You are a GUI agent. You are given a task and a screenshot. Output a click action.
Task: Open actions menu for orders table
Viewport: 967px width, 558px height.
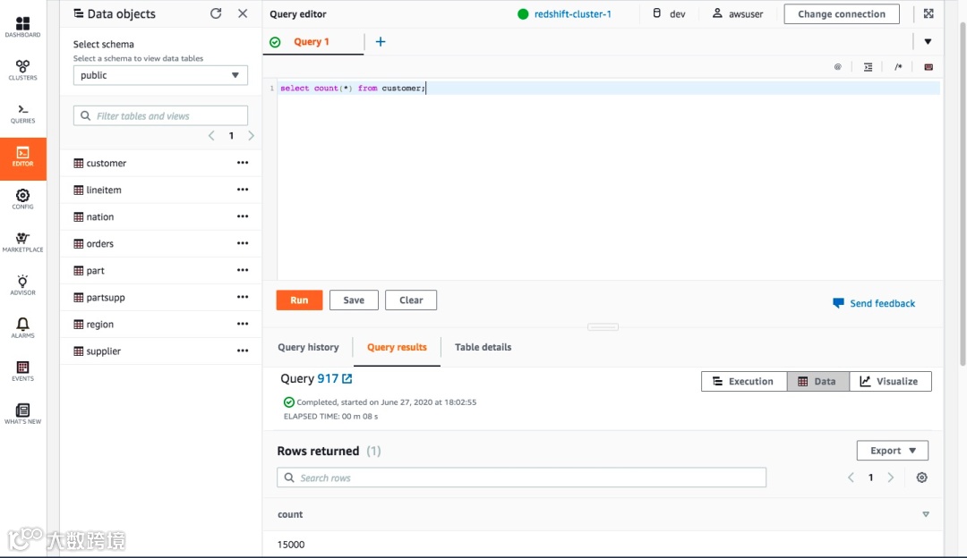coord(243,243)
